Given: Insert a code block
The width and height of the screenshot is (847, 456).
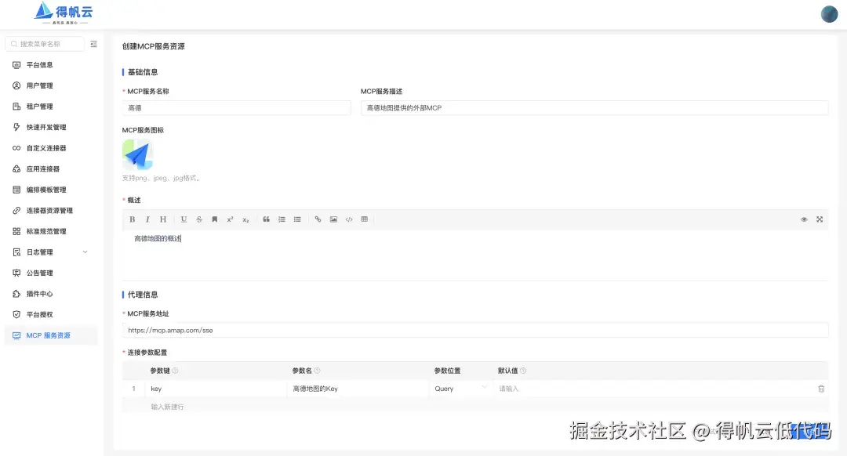Looking at the screenshot, I should pyautogui.click(x=349, y=219).
